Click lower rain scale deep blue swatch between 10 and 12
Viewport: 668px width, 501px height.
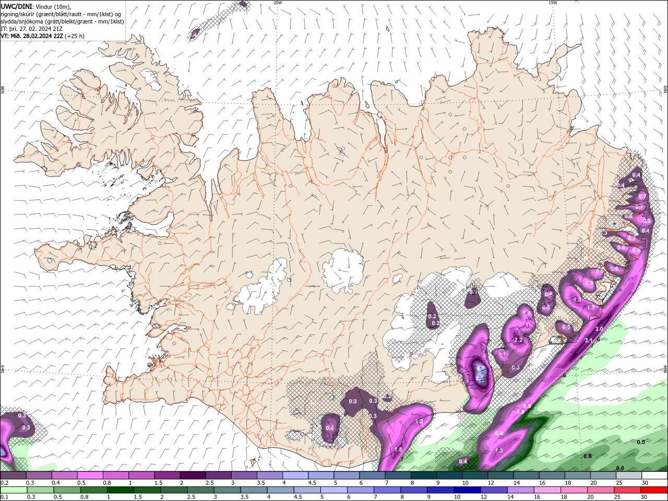pos(467,490)
